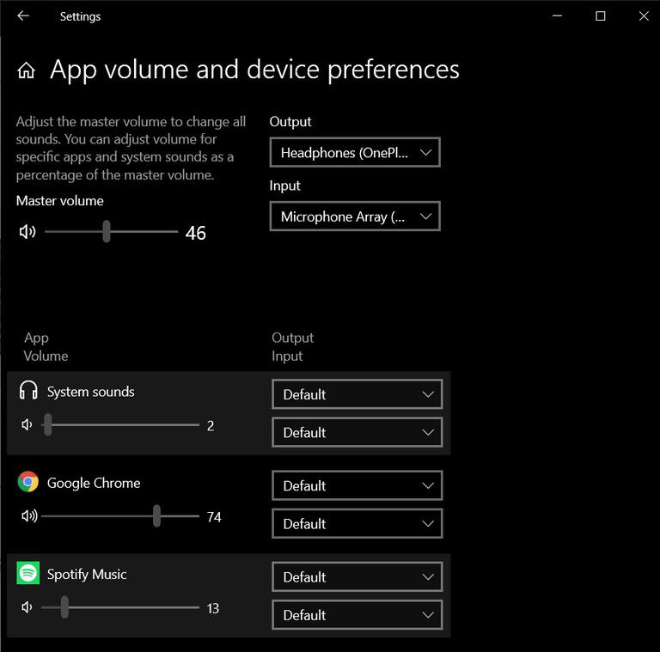
Task: Mute System sounds speaker icon
Action: click(27, 425)
